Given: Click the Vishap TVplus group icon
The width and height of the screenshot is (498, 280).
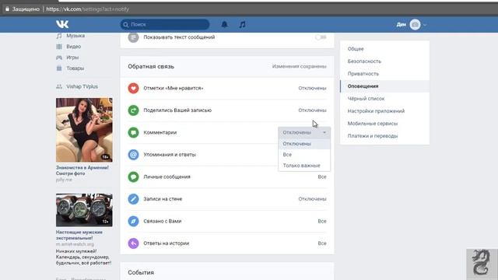Looking at the screenshot, I should click(x=59, y=86).
